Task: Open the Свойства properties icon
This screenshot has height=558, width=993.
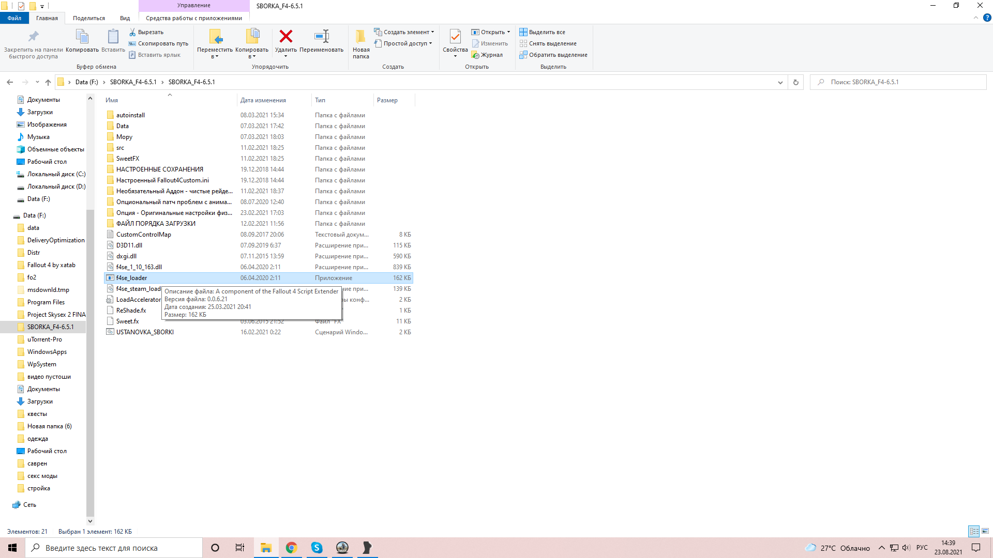Action: (455, 37)
